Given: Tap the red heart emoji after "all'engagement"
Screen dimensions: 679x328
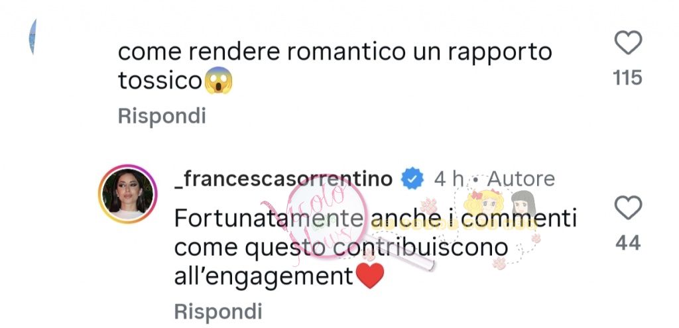Looking at the screenshot, I should (369, 276).
